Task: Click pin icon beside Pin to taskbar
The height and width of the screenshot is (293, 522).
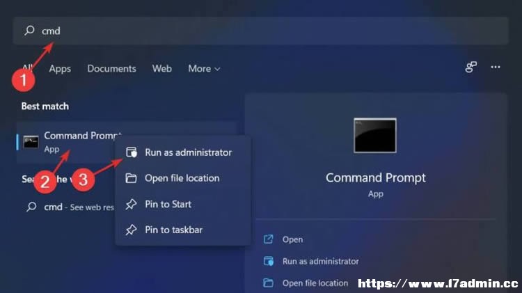Action: pos(131,230)
